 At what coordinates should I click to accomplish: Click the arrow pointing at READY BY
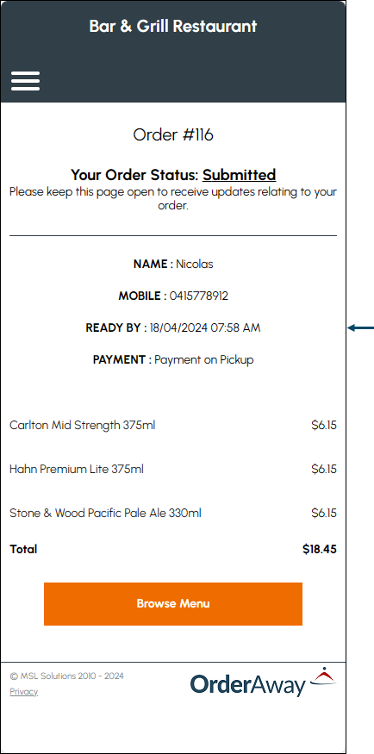tap(360, 328)
